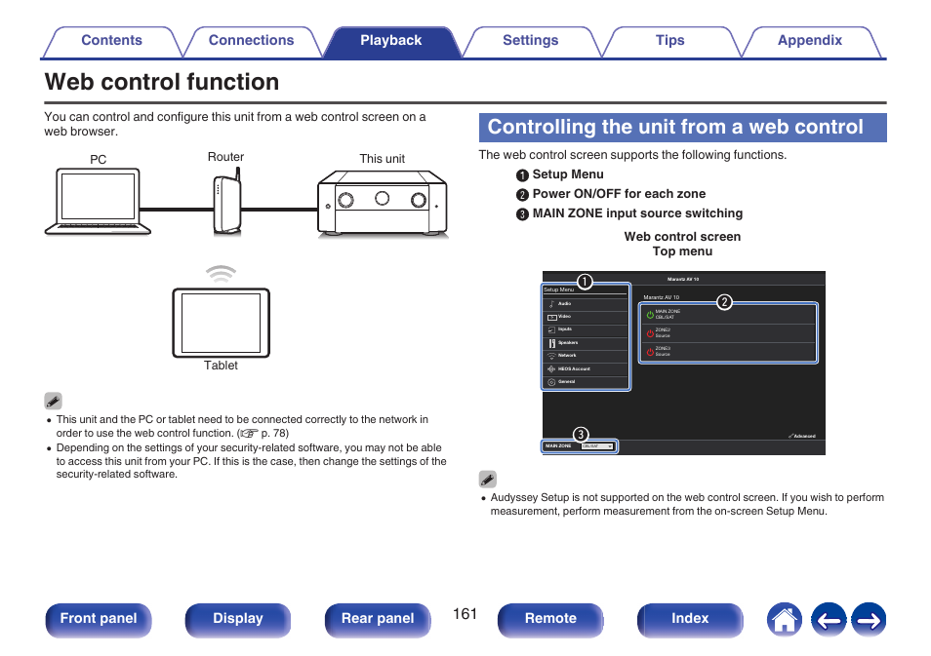The height and width of the screenshot is (656, 931).
Task: Open the Display section
Action: [238, 620]
